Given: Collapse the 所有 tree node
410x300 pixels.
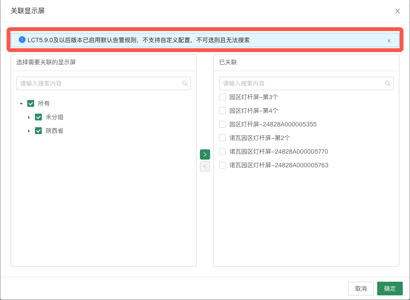Looking at the screenshot, I should click(x=21, y=103).
